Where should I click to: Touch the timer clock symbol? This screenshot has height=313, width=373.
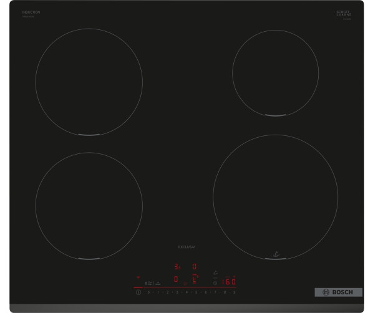point(215,283)
